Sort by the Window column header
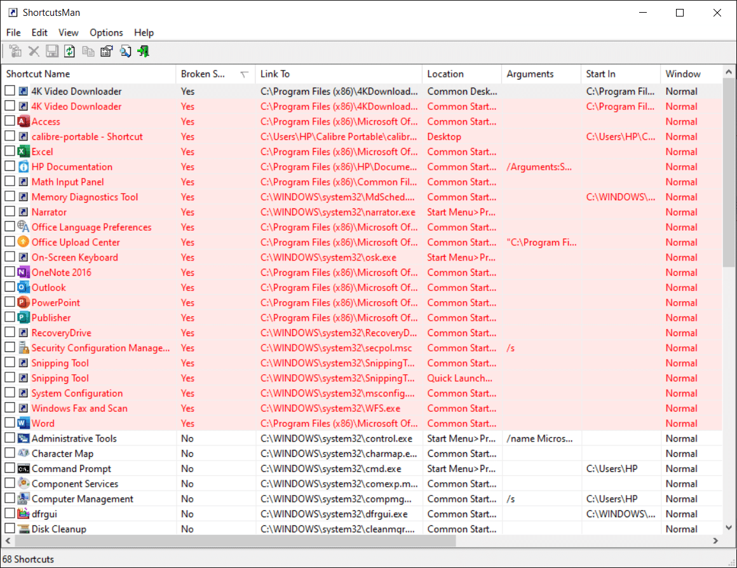This screenshot has width=737, height=568. tap(691, 74)
